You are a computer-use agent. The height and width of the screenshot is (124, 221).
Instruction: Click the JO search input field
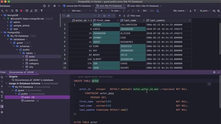(80, 15)
